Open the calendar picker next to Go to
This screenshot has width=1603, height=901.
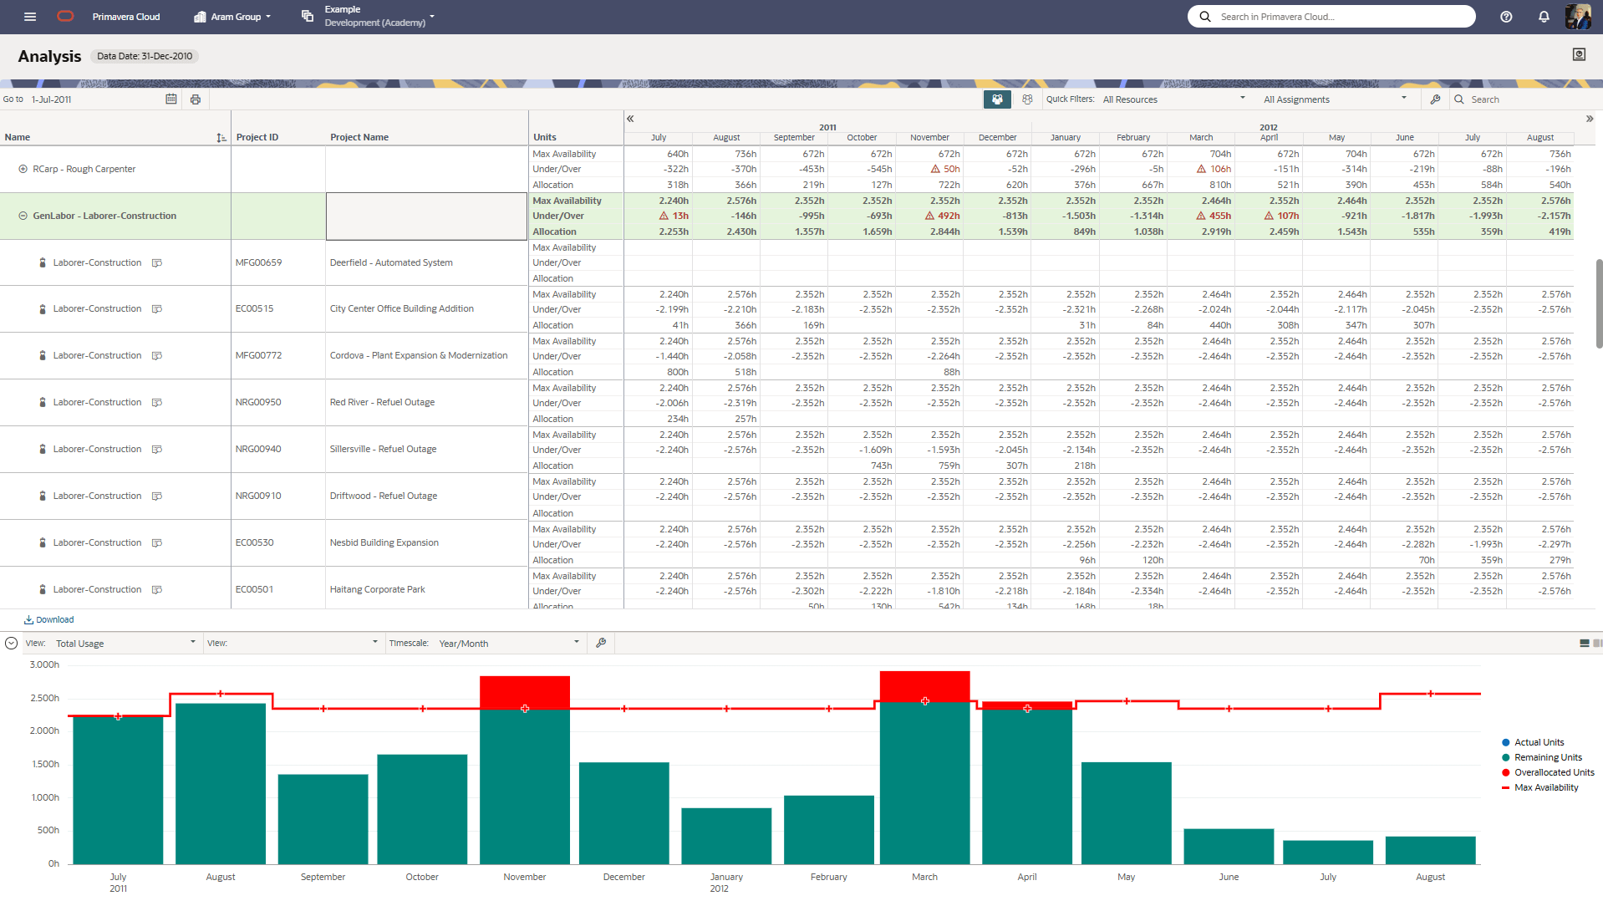tap(171, 99)
